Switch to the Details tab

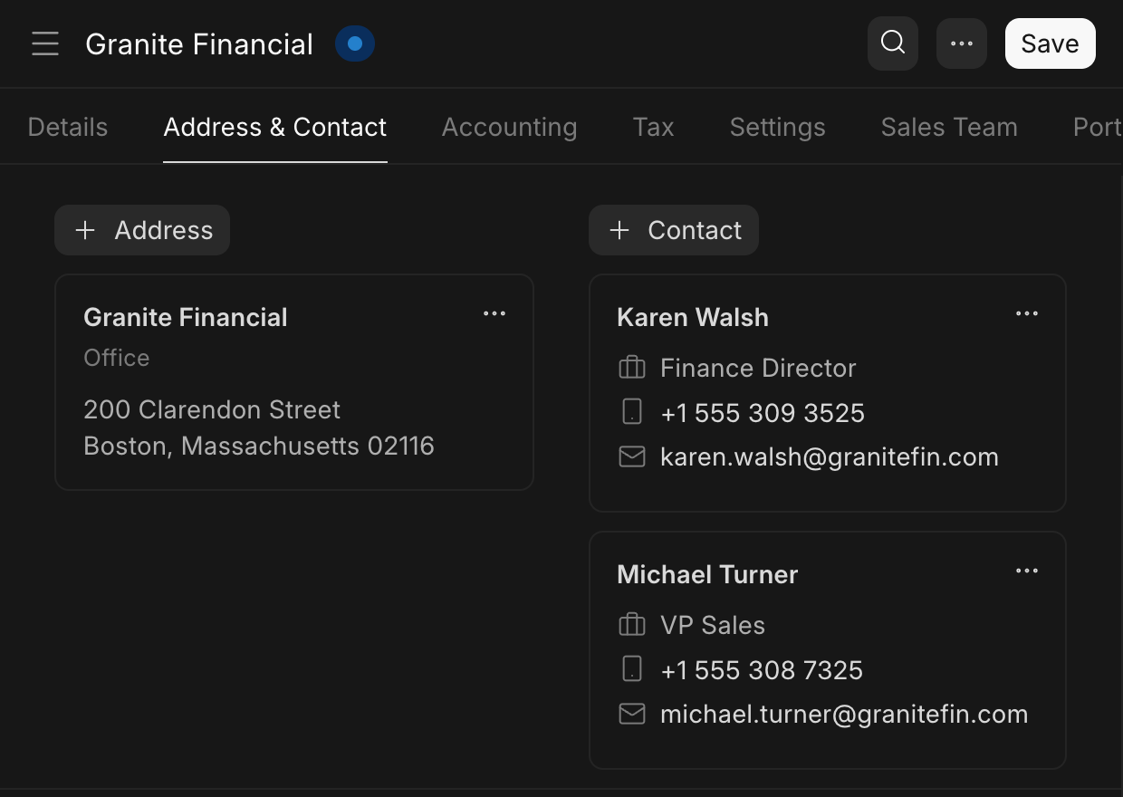coord(68,127)
